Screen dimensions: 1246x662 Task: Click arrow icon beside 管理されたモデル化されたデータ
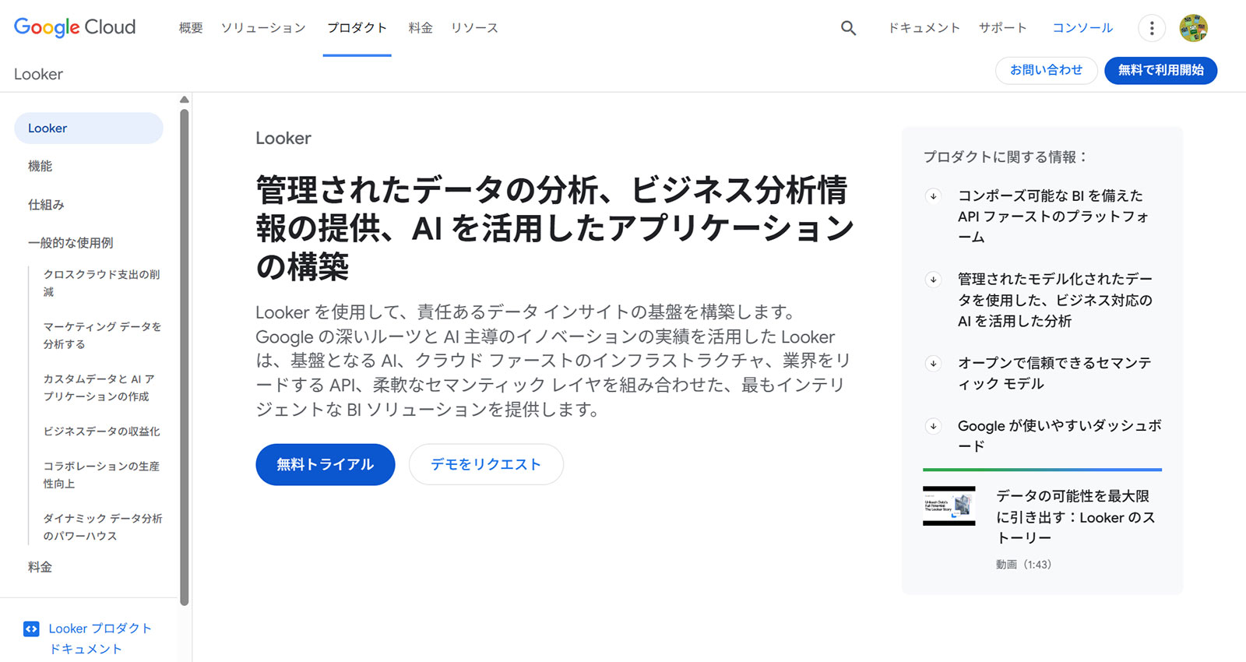point(933,279)
